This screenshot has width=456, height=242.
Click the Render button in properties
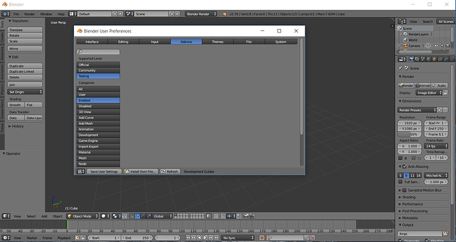(x=406, y=85)
